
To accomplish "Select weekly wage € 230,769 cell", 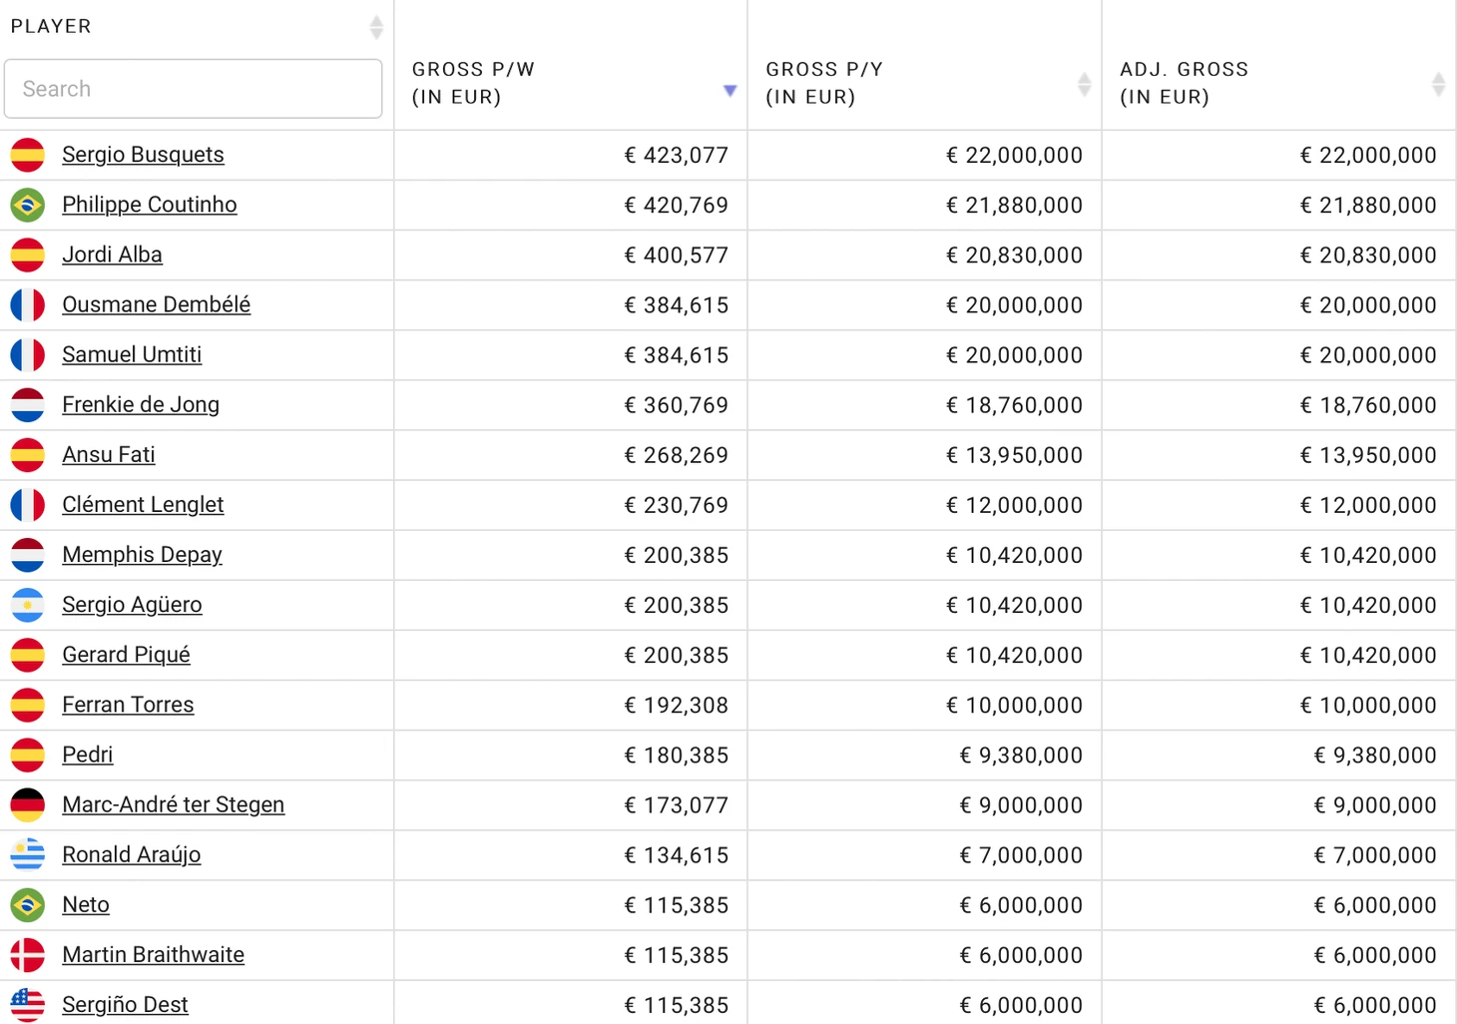I will (x=571, y=504).
